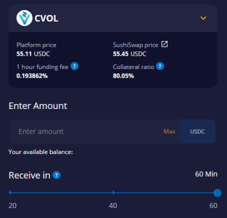
Task: Click the Receive in slider handle at 60
Action: click(218, 193)
